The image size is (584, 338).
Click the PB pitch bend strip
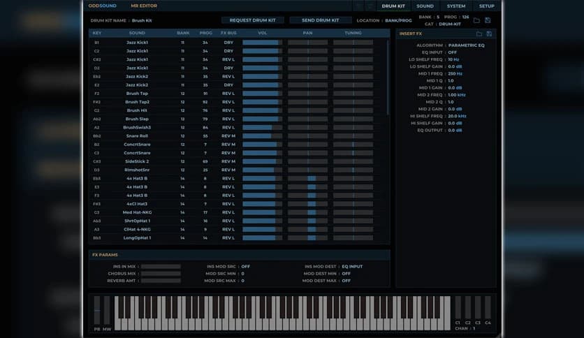click(97, 310)
